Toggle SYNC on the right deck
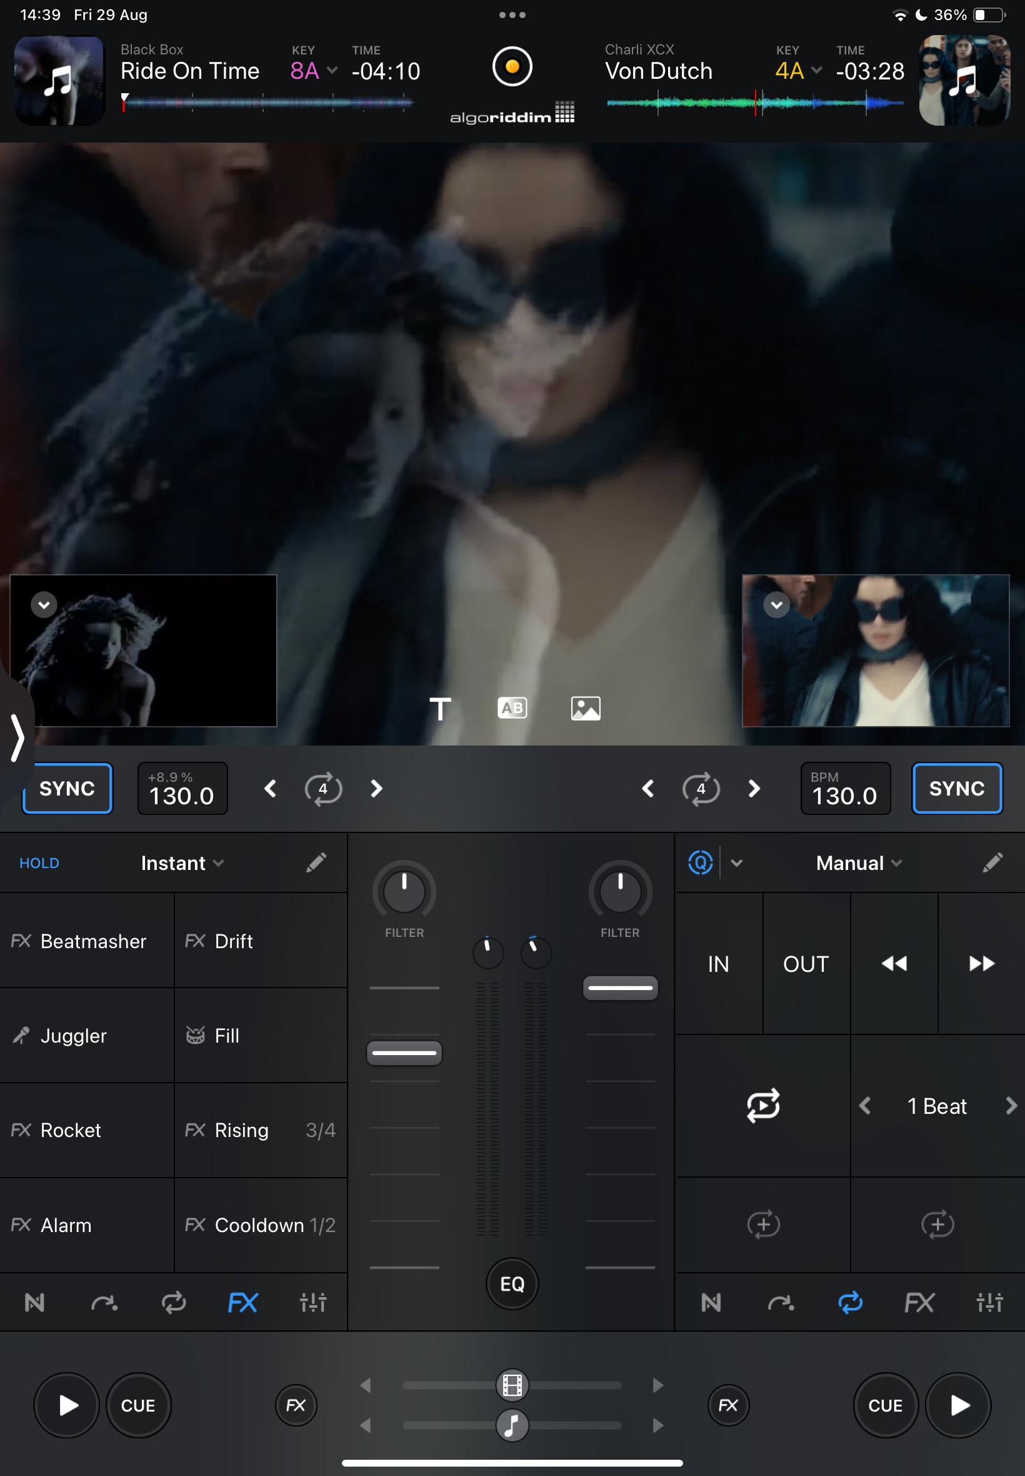The image size is (1025, 1476). click(956, 789)
